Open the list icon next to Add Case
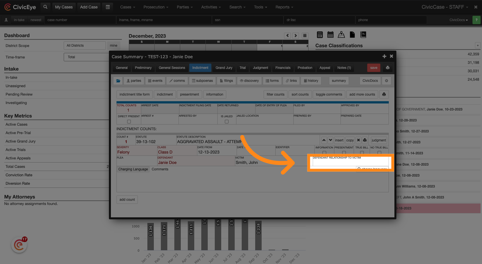482x264 pixels. 108,7
